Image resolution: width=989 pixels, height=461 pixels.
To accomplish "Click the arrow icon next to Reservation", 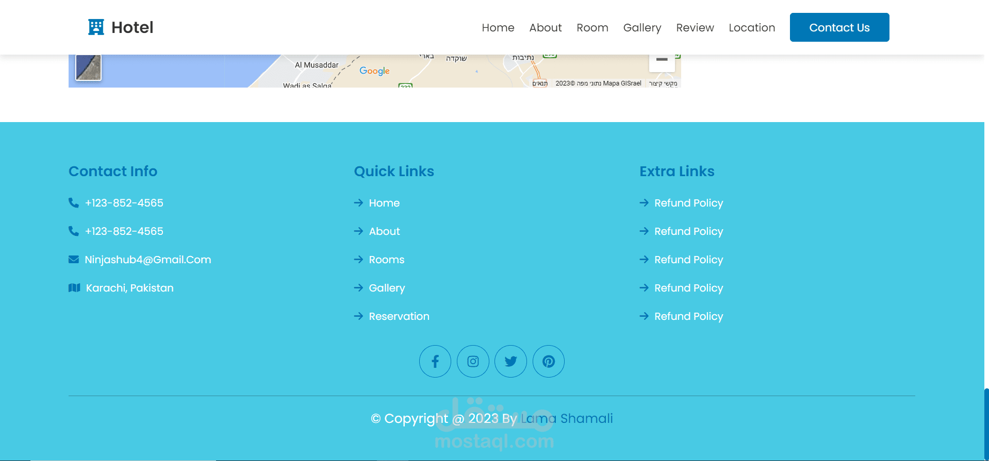I will pyautogui.click(x=358, y=316).
